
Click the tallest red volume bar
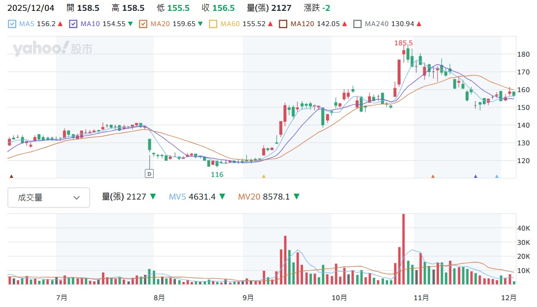403,249
